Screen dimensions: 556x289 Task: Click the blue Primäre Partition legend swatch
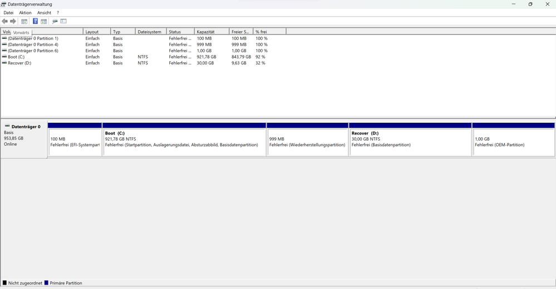coord(47,283)
